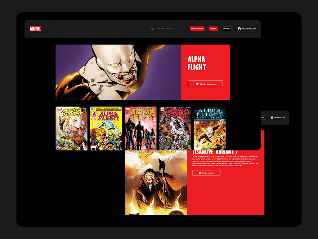Click the star icon in Alpha Flight button
The image size is (318, 239).
point(197,84)
